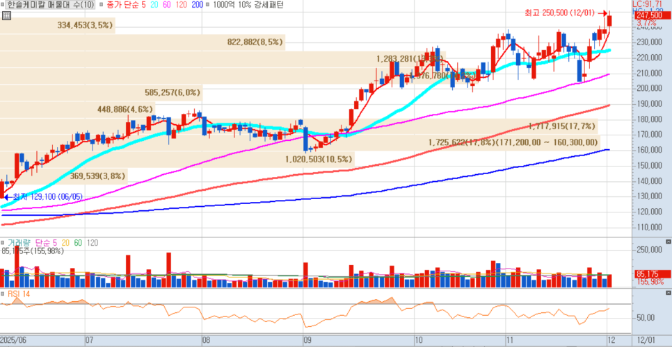Click the 1000억 10% 강세패턴 indicator label
Screen dimensions: 672x347
[x=248, y=5]
